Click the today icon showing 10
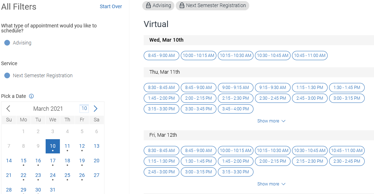This screenshot has height=194, width=374. coord(84,109)
